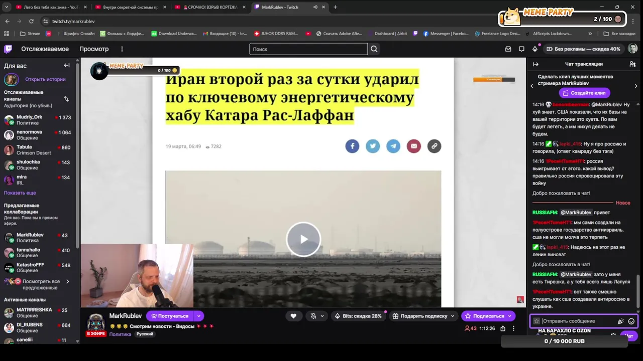The height and width of the screenshot is (361, 643).
Task: Expand Посмотреть все предложенные arrow
Action: [67, 282]
